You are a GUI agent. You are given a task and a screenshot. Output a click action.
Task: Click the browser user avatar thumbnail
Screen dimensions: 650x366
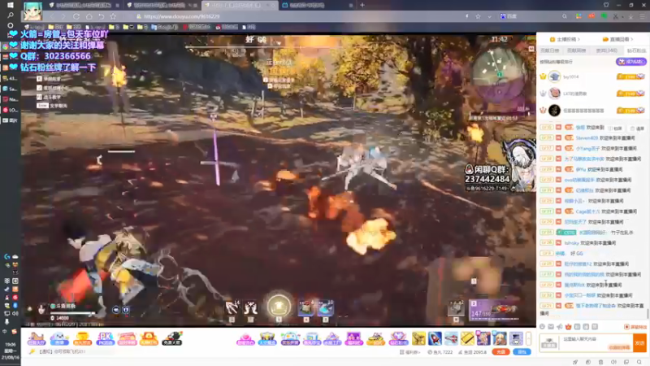click(x=32, y=11)
